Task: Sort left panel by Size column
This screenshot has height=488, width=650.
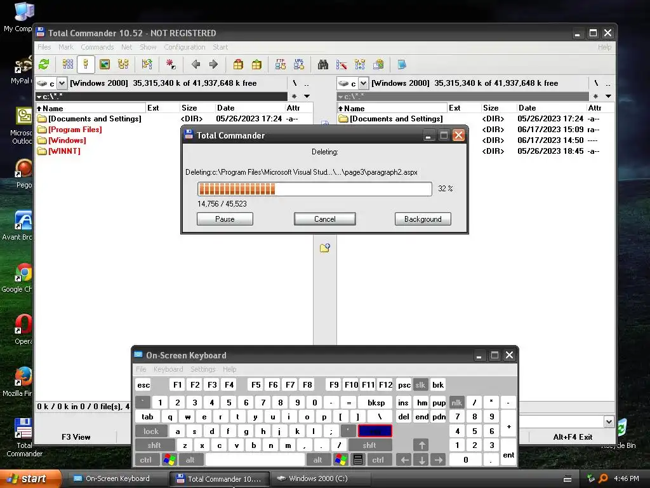Action: click(x=197, y=108)
